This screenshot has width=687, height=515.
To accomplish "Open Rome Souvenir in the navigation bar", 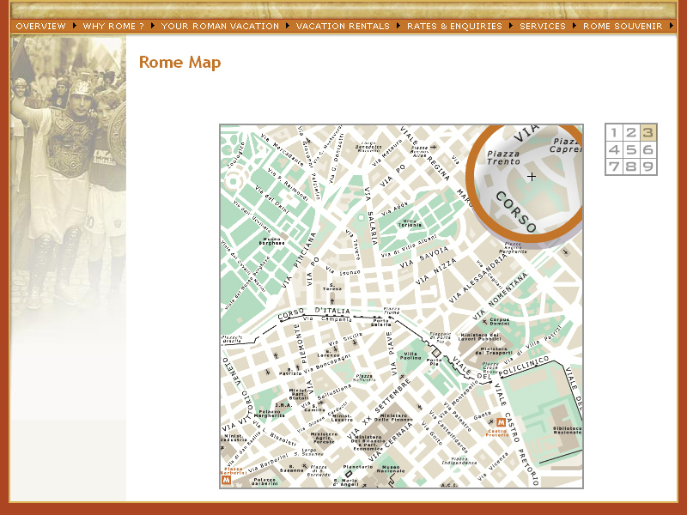I will pyautogui.click(x=623, y=26).
